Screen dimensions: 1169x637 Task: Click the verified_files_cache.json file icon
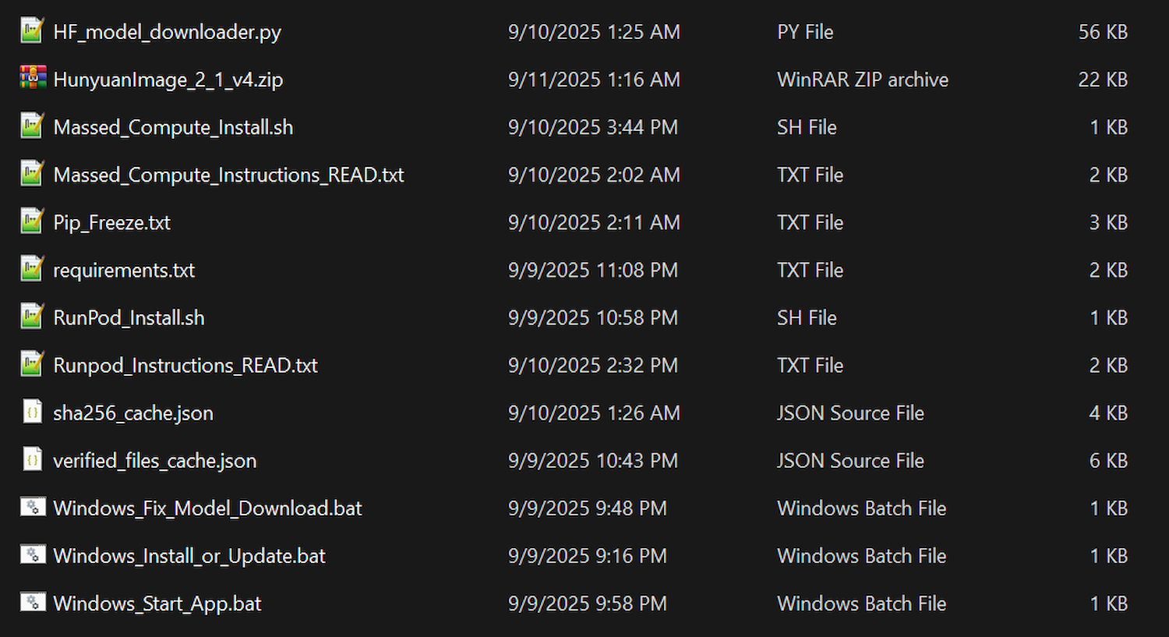click(x=32, y=459)
